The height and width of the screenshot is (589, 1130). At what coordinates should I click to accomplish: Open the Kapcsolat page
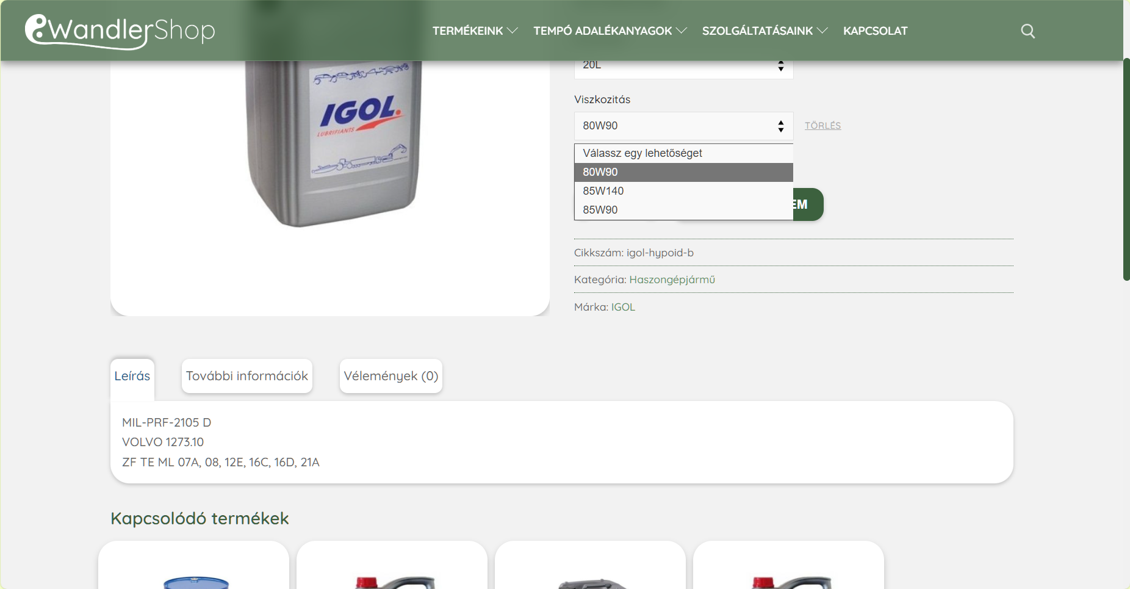click(x=875, y=31)
